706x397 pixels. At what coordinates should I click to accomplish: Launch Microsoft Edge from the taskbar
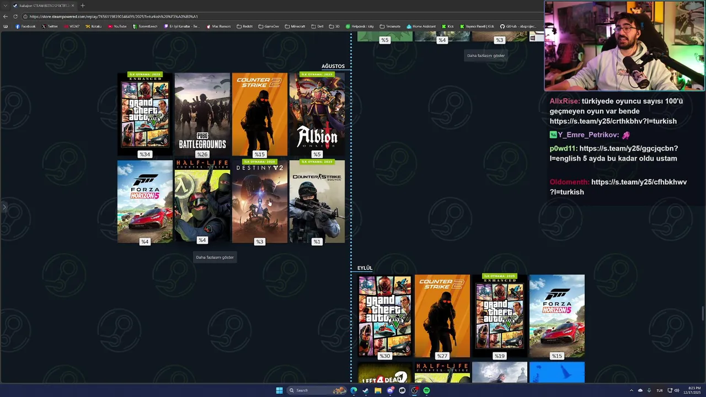[354, 390]
